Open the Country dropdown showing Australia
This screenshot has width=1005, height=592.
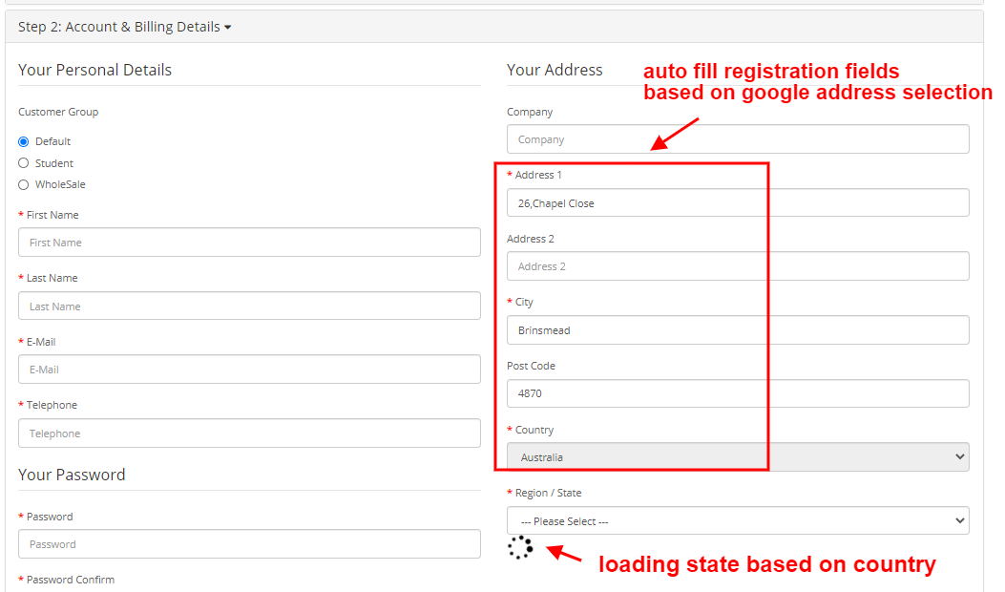(x=738, y=457)
